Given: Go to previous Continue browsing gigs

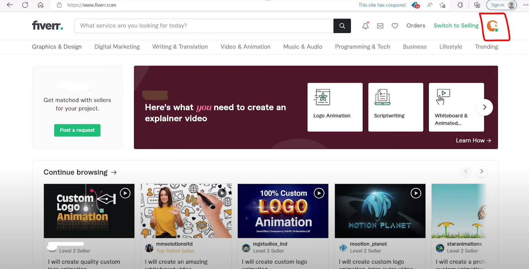Looking at the screenshot, I should (x=466, y=171).
